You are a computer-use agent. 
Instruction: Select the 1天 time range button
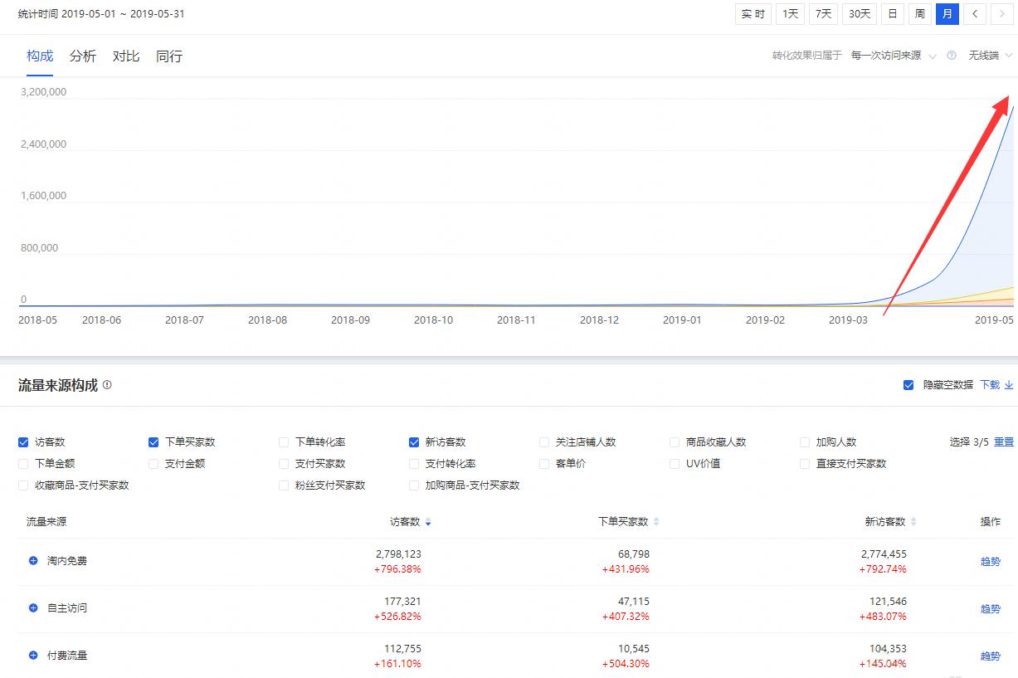click(791, 14)
